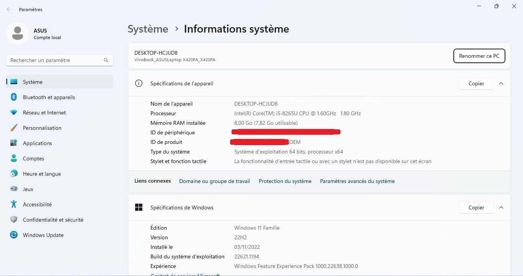Screen dimensions: 523x276
Task: Open Comptes settings
Action: [x=60, y=158]
